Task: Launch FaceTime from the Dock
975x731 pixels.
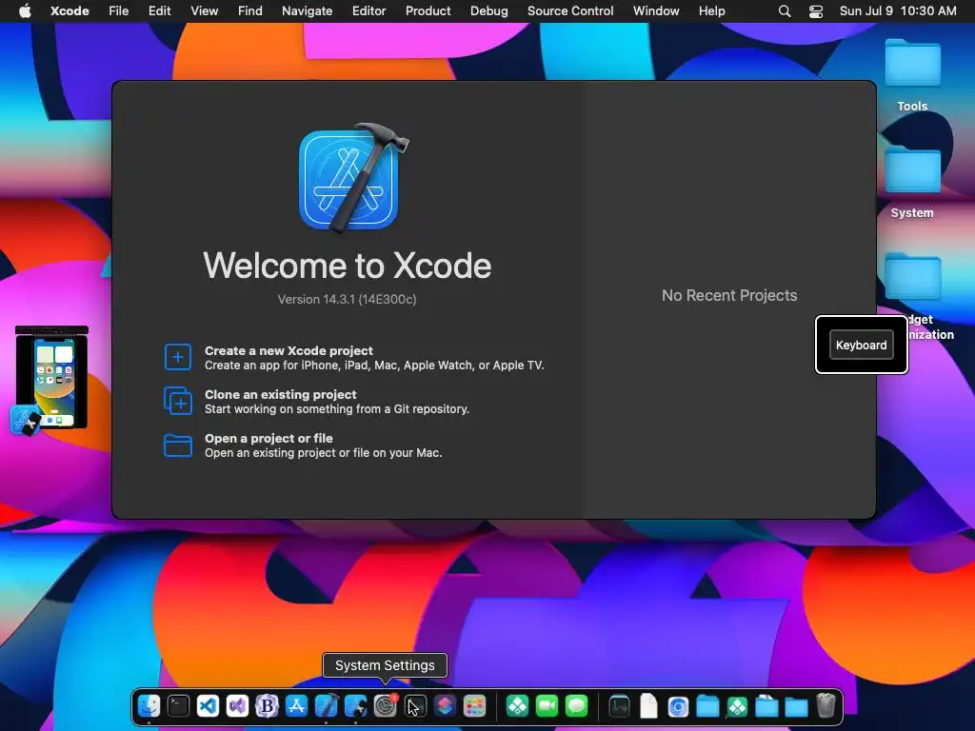Action: coord(547,706)
